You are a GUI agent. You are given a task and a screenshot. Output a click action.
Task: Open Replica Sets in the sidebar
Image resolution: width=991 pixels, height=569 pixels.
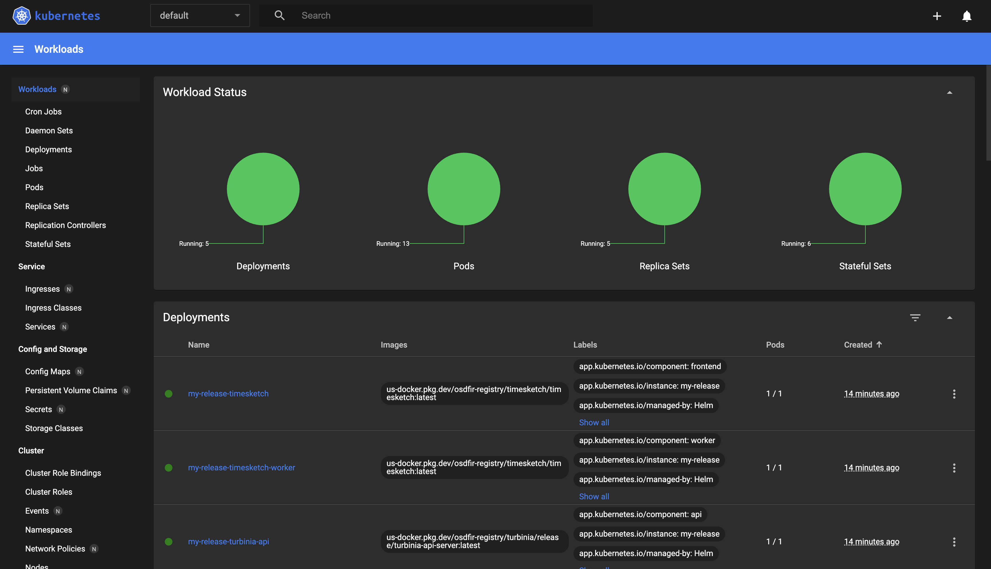[47, 206]
